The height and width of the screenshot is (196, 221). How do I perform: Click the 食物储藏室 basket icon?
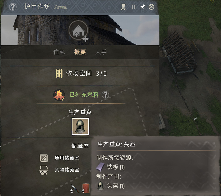(44, 170)
